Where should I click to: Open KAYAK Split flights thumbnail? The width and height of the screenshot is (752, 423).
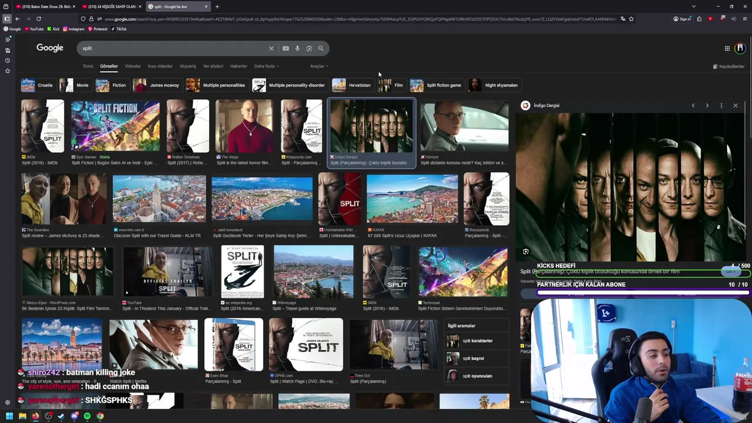click(412, 200)
